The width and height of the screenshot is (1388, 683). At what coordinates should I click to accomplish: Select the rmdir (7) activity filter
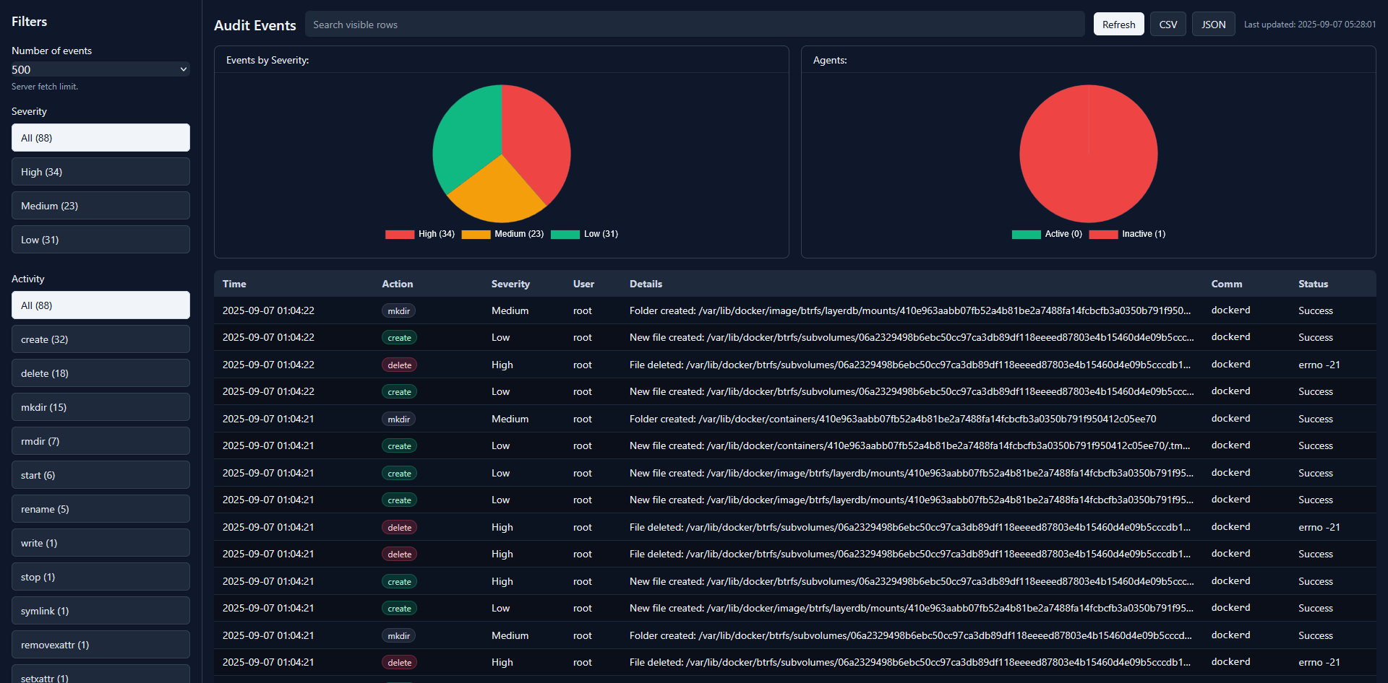click(x=100, y=440)
